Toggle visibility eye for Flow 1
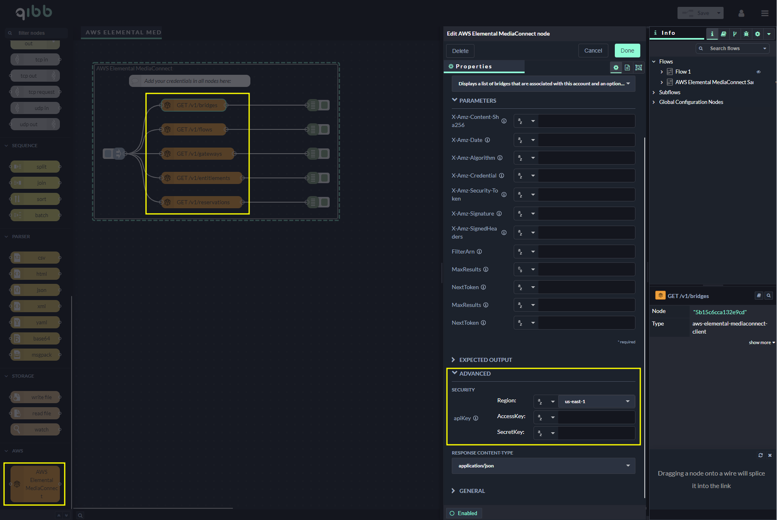 (x=758, y=72)
